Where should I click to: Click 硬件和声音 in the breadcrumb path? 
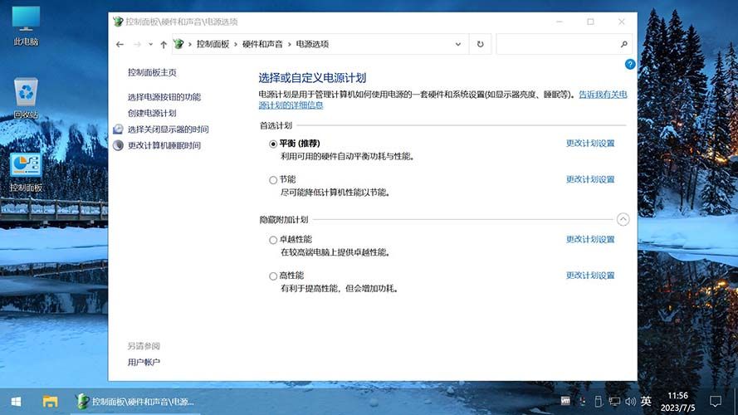coord(261,44)
